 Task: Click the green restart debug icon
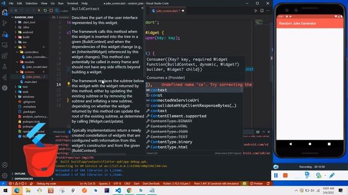point(45,10)
